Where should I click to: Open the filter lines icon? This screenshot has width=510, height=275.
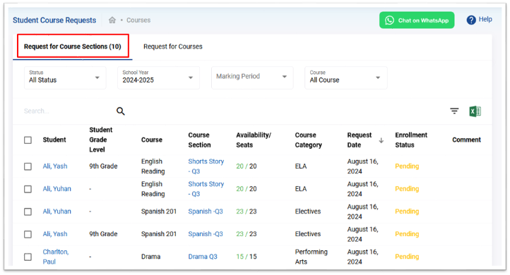coord(454,111)
